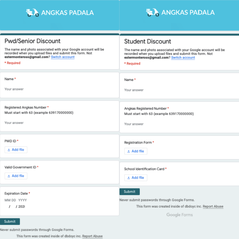The height and width of the screenshot is (239, 239).
Task: Add file for Registration Form
Action: (x=136, y=151)
